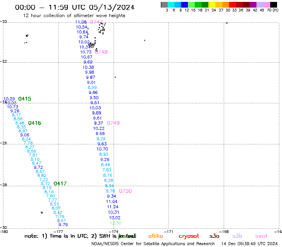Click the wave height value '10.67'
The height and width of the screenshot is (247, 282).
pos(87,57)
